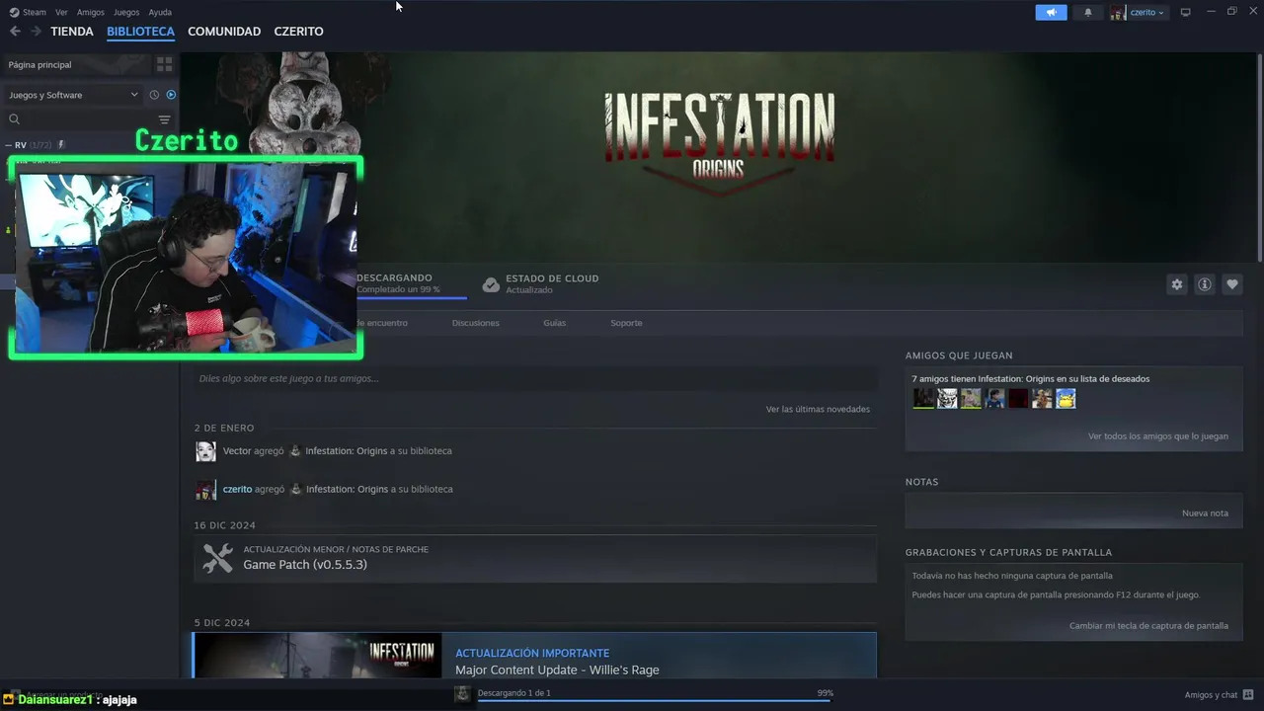Click the first friend avatar in wishlist row
Image resolution: width=1264 pixels, height=711 pixels.
[923, 398]
